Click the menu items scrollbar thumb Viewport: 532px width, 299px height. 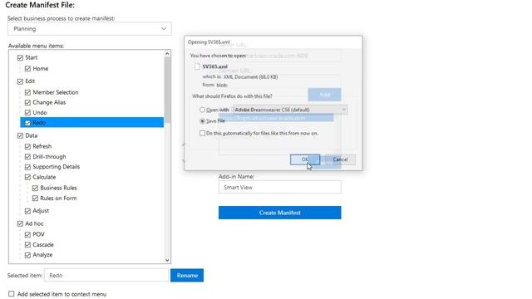tap(167, 90)
